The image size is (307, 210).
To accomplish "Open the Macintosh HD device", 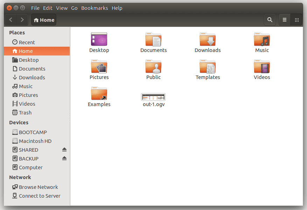I will (x=37, y=141).
